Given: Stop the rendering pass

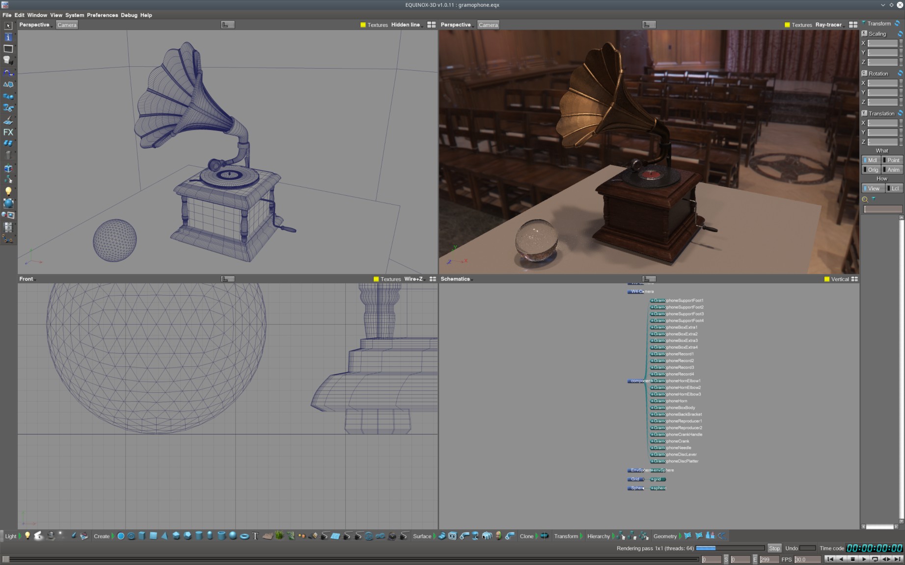Looking at the screenshot, I should point(774,548).
